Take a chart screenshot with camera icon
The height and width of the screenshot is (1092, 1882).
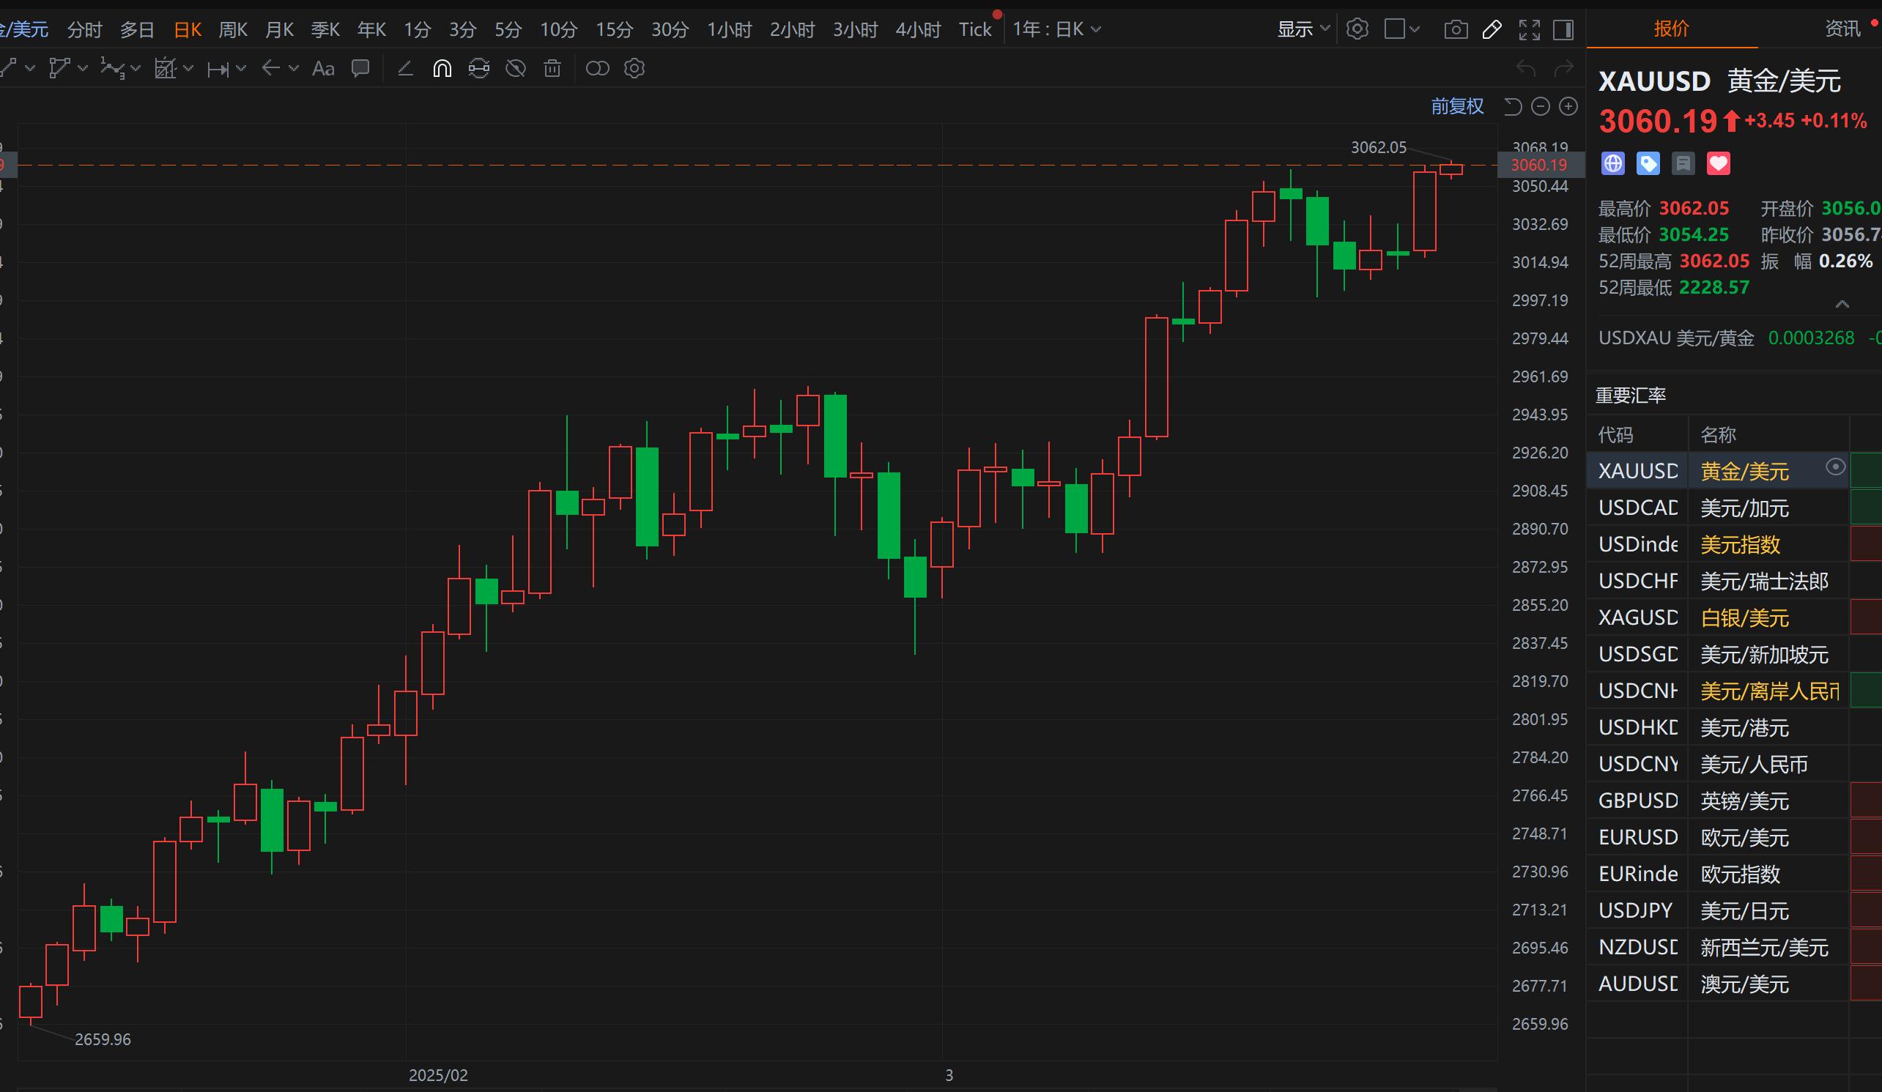pyautogui.click(x=1455, y=30)
